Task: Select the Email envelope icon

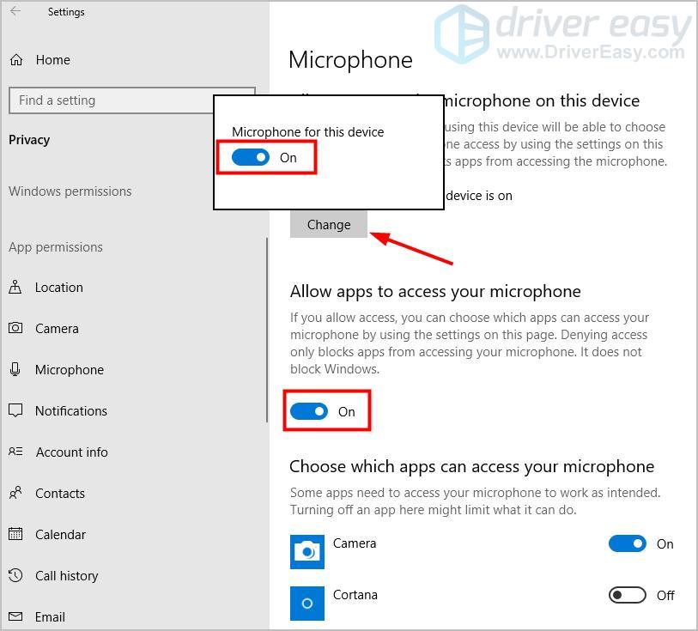Action: click(15, 616)
